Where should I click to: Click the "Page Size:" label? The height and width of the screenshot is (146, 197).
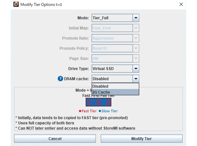point(79,59)
